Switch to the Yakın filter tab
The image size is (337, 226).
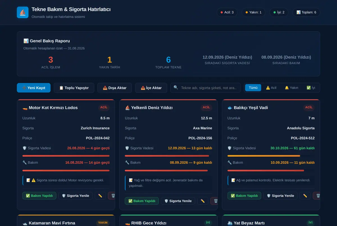click(x=292, y=88)
